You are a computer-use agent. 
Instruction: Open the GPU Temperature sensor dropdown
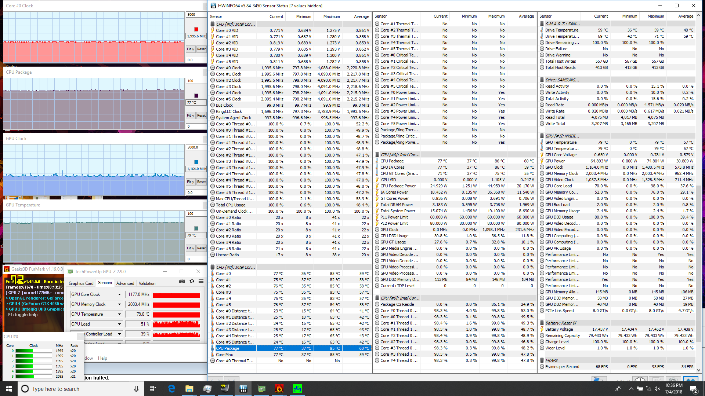pos(119,314)
